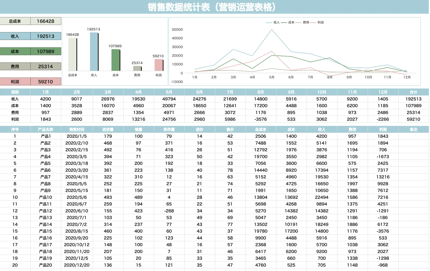Click the 收入 legend entry in line chart
430x271 pixels.
[273, 22]
